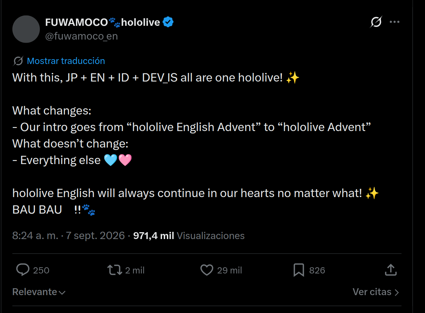
Task: Like the post with the heart icon
Action: (x=207, y=270)
